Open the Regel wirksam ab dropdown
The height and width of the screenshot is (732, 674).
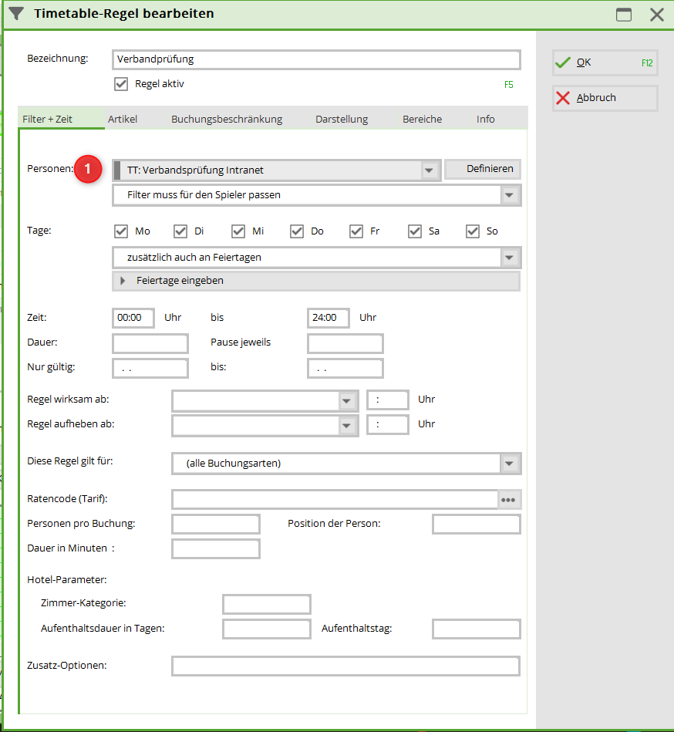click(347, 400)
